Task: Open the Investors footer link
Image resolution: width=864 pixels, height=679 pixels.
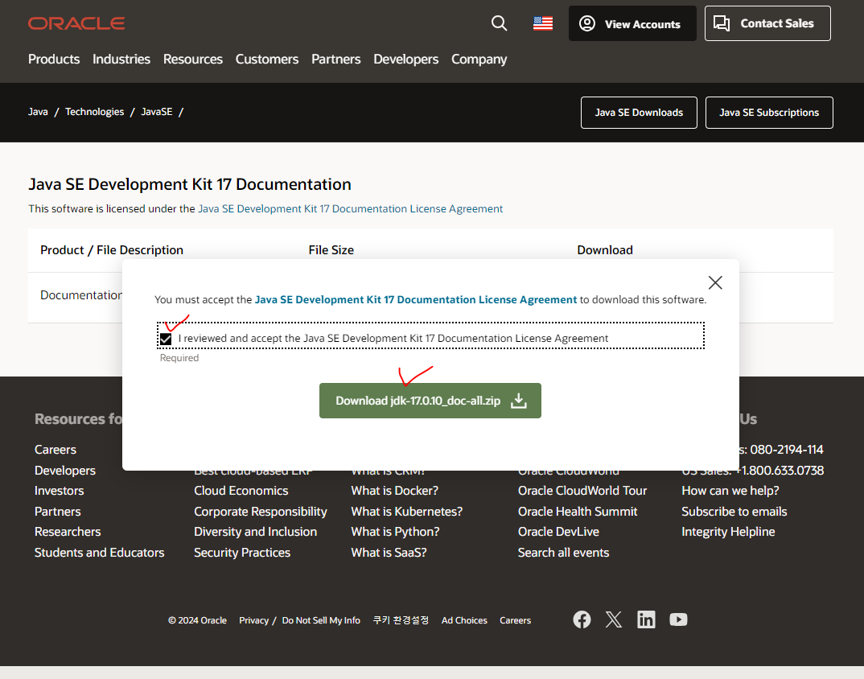Action: point(59,491)
